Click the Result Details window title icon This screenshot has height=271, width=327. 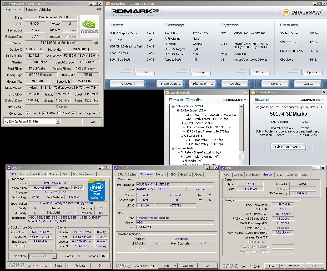(x=167, y=92)
